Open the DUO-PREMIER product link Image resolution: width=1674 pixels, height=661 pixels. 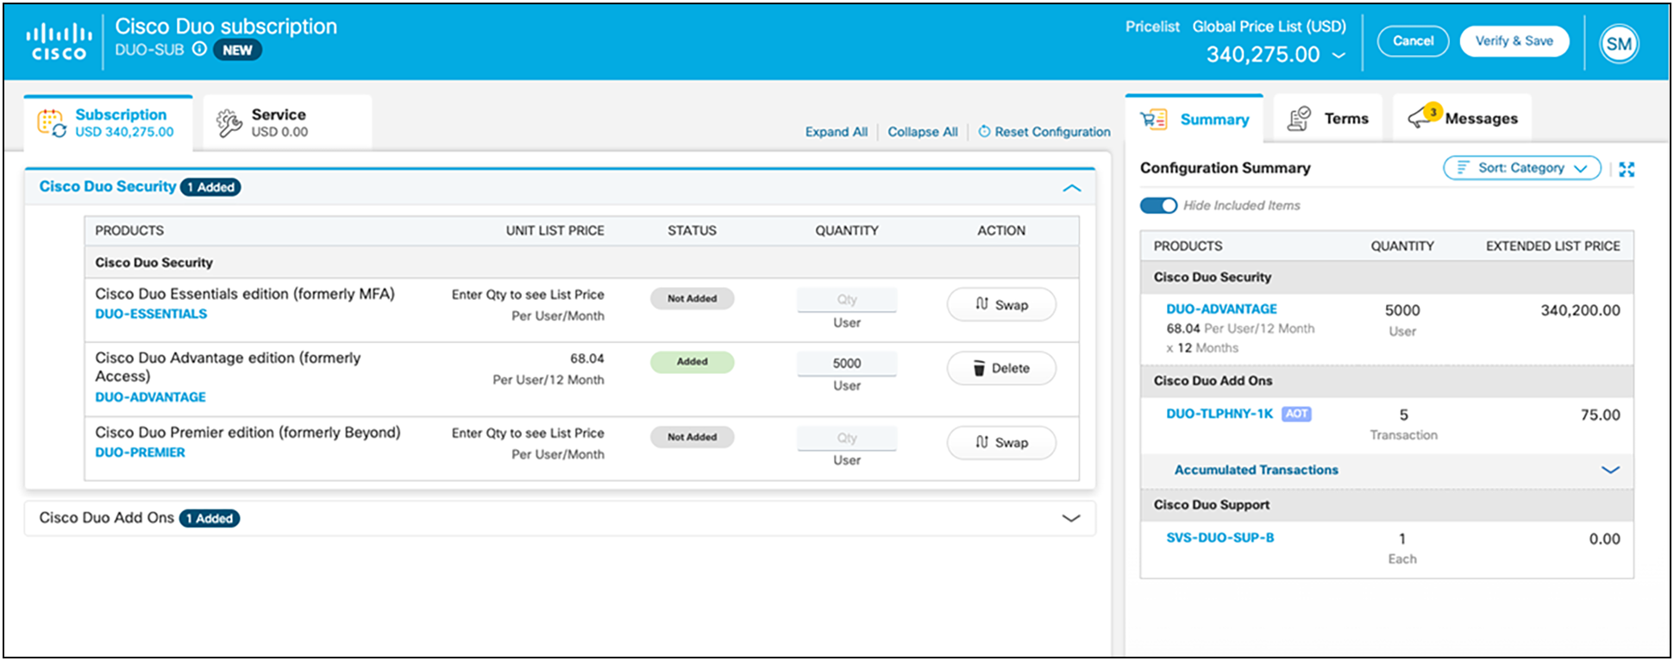(x=140, y=452)
